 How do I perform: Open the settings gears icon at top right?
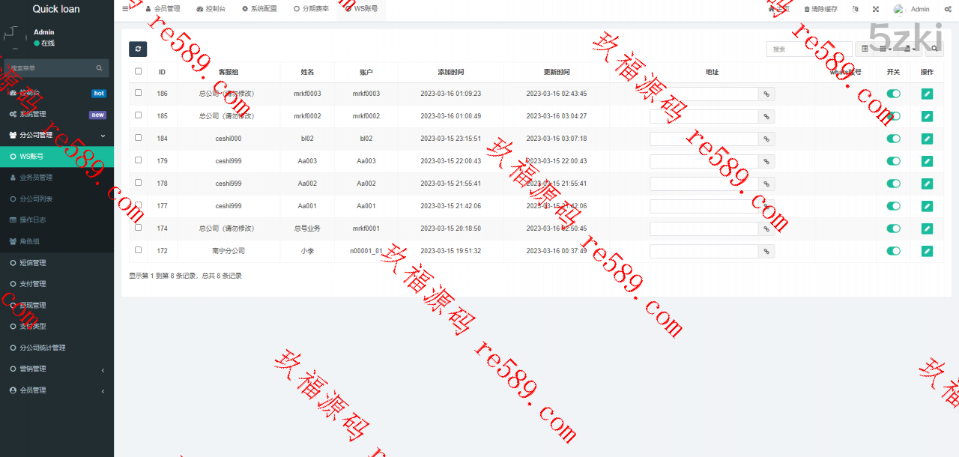(948, 10)
